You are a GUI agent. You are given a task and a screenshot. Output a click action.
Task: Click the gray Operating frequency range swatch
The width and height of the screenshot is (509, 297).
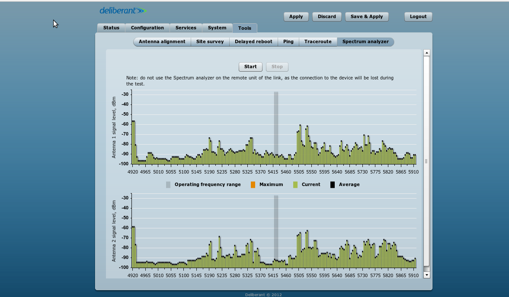click(x=168, y=185)
